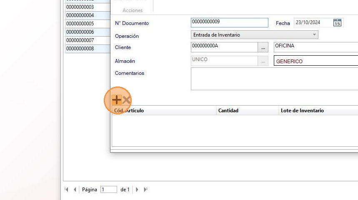
Task: Switch to the Acciones tab
Action: pyautogui.click(x=133, y=10)
